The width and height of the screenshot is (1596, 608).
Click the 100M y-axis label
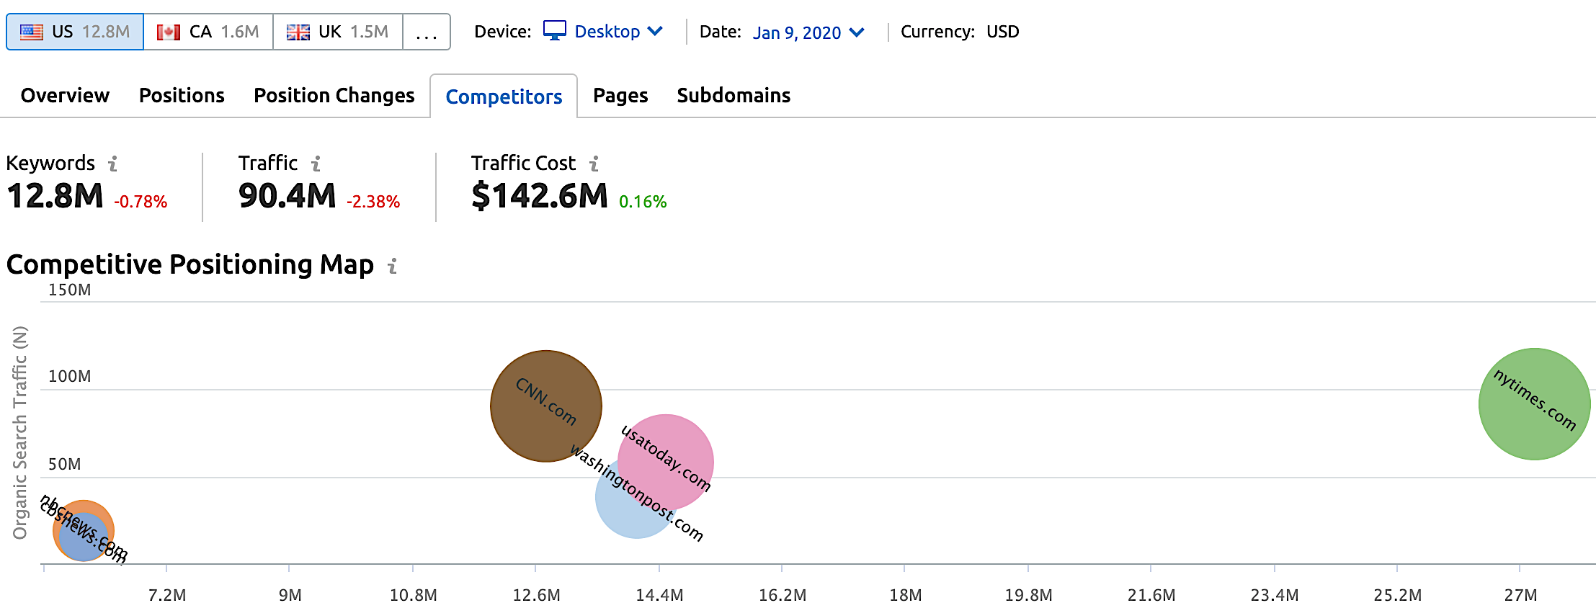pyautogui.click(x=70, y=377)
